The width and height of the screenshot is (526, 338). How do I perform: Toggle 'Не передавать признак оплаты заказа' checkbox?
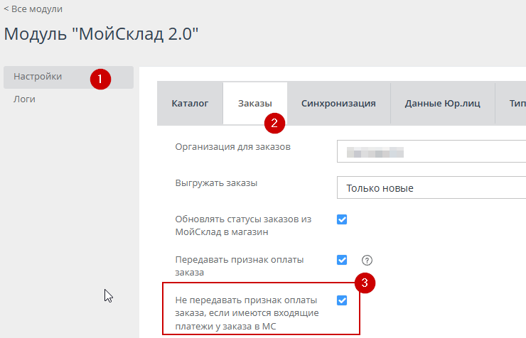(342, 300)
